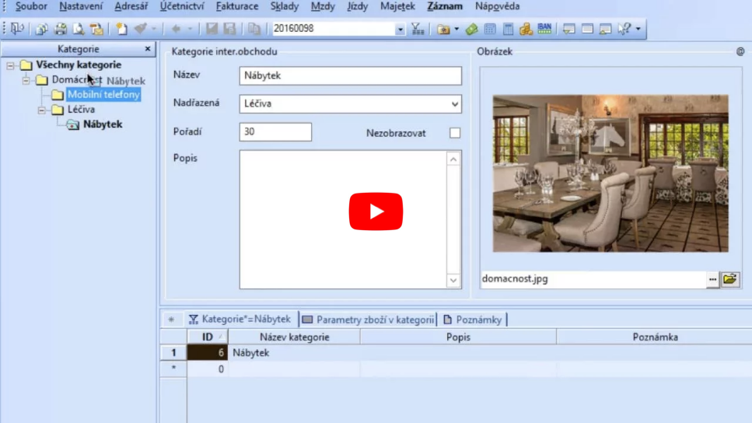Viewport: 752px width, 423px height.
Task: Open the calculator icon in toolbar
Action: pos(508,29)
